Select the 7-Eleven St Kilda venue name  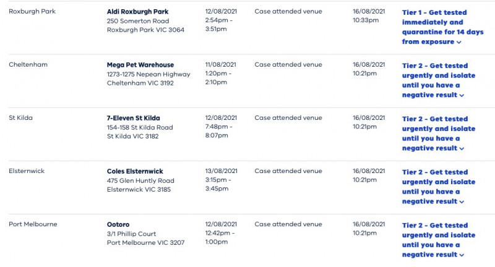click(x=133, y=118)
